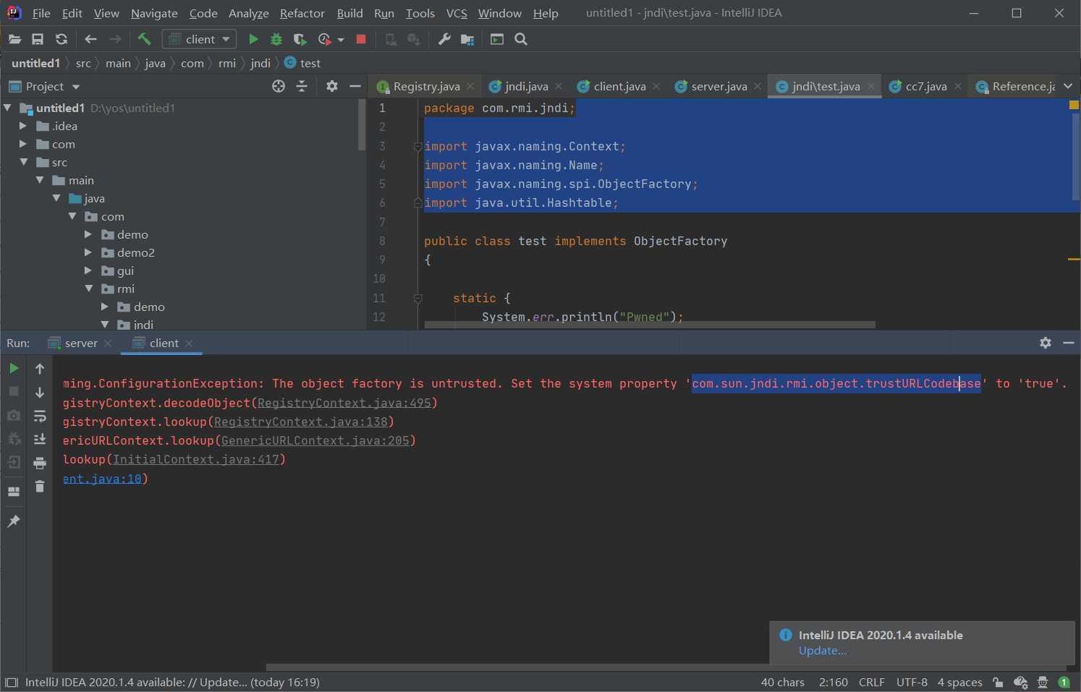
Task: Run 'client' with coverage icon
Action: click(300, 39)
